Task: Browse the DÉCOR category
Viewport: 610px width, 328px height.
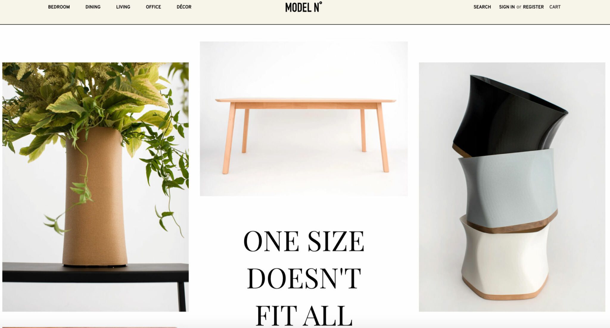Action: (184, 7)
